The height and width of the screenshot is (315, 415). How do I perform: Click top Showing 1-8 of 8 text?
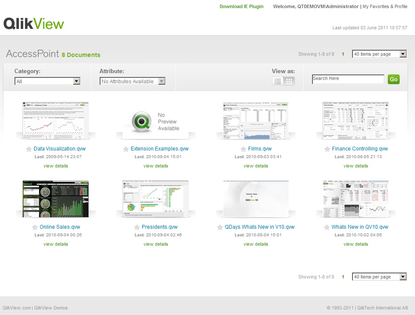click(x=316, y=54)
